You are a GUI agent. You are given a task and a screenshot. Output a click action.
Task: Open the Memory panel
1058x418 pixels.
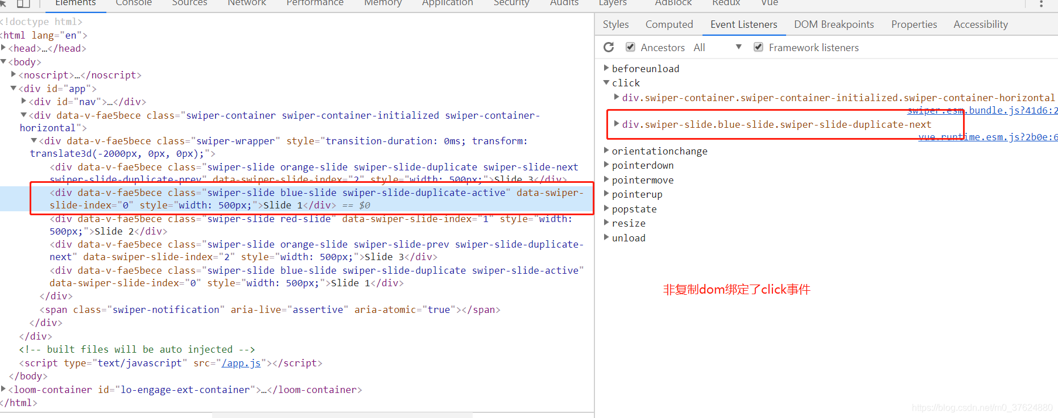pos(383,3)
